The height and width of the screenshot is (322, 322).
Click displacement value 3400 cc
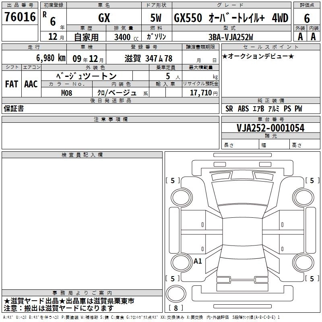click(126, 37)
